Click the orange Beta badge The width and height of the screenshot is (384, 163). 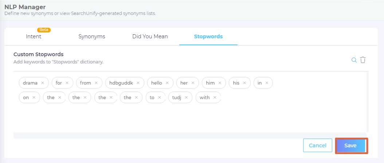click(44, 30)
